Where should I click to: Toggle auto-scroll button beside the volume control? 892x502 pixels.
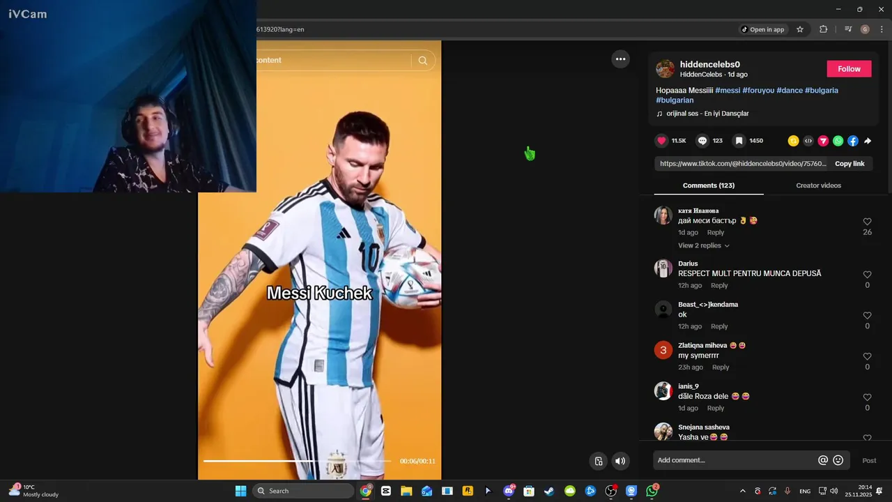click(598, 461)
